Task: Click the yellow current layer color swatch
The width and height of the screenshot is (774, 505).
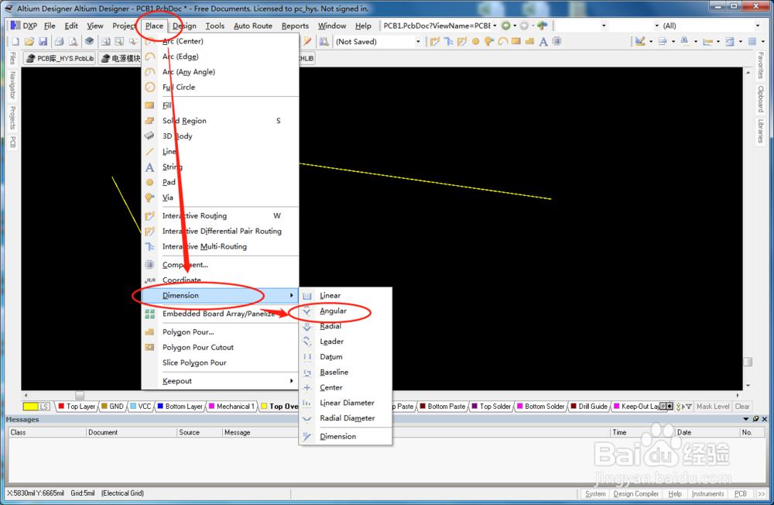Action: click(30, 406)
